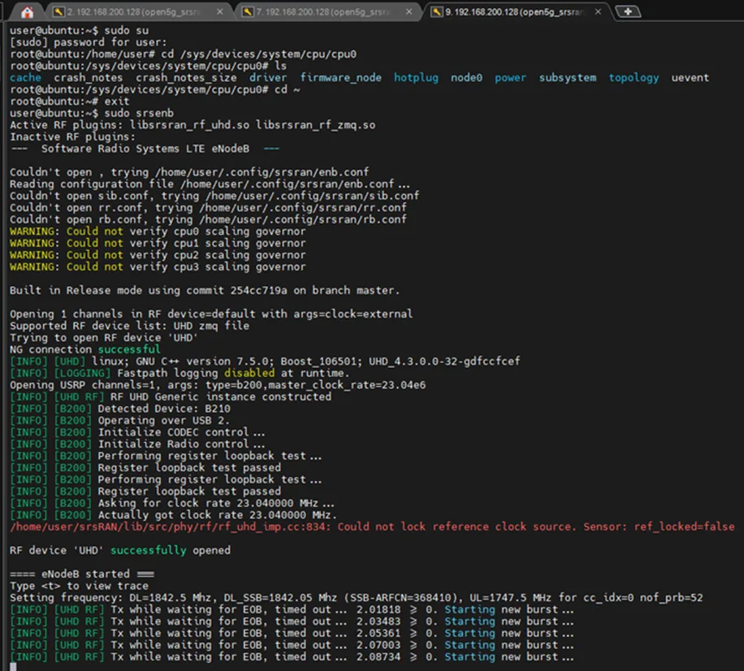Click the cpu3 scaling governor warning line
Screen dimensions: 744x671
(x=158, y=267)
